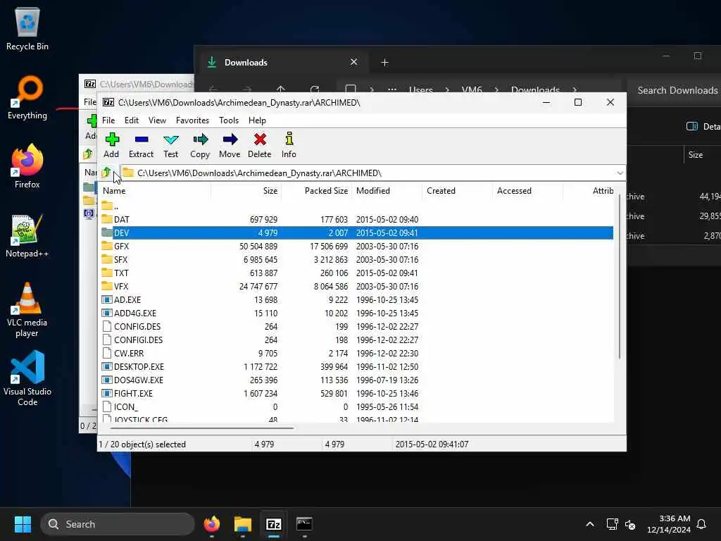The height and width of the screenshot is (541, 721).
Task: Select the CW.ERR file
Action: click(x=356, y=353)
